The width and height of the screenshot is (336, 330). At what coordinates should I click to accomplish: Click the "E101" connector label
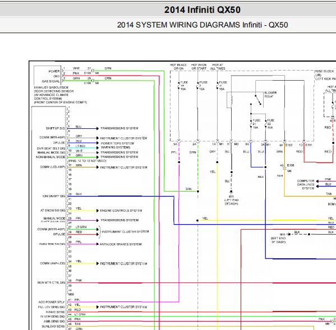tap(309, 145)
